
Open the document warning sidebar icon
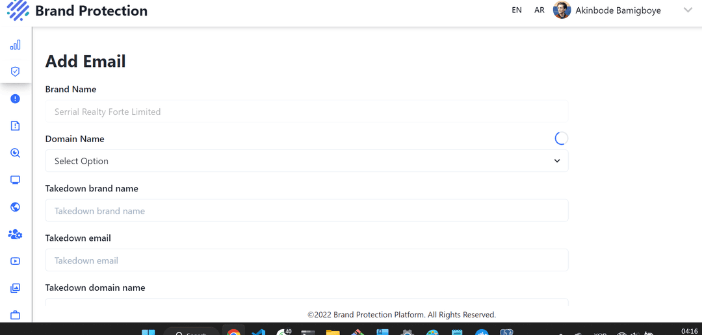[15, 126]
